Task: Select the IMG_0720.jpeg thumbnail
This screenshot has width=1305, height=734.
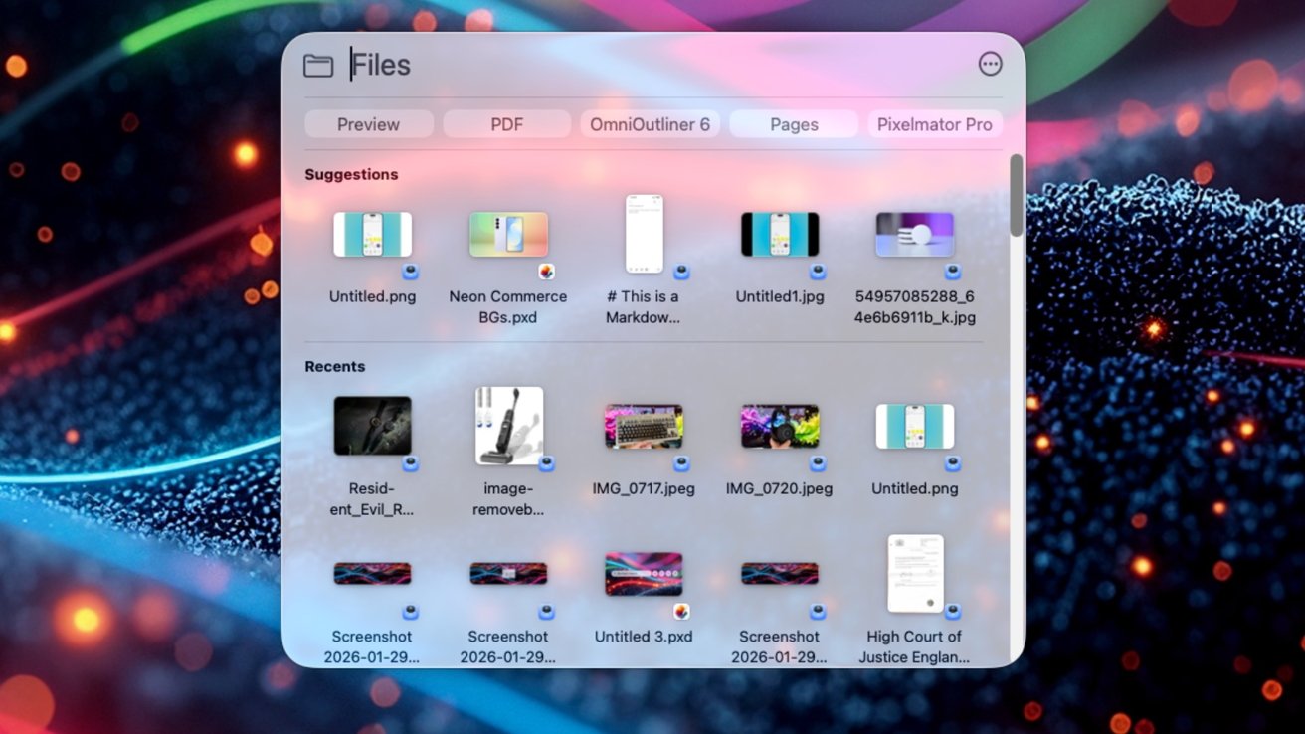Action: tap(779, 426)
